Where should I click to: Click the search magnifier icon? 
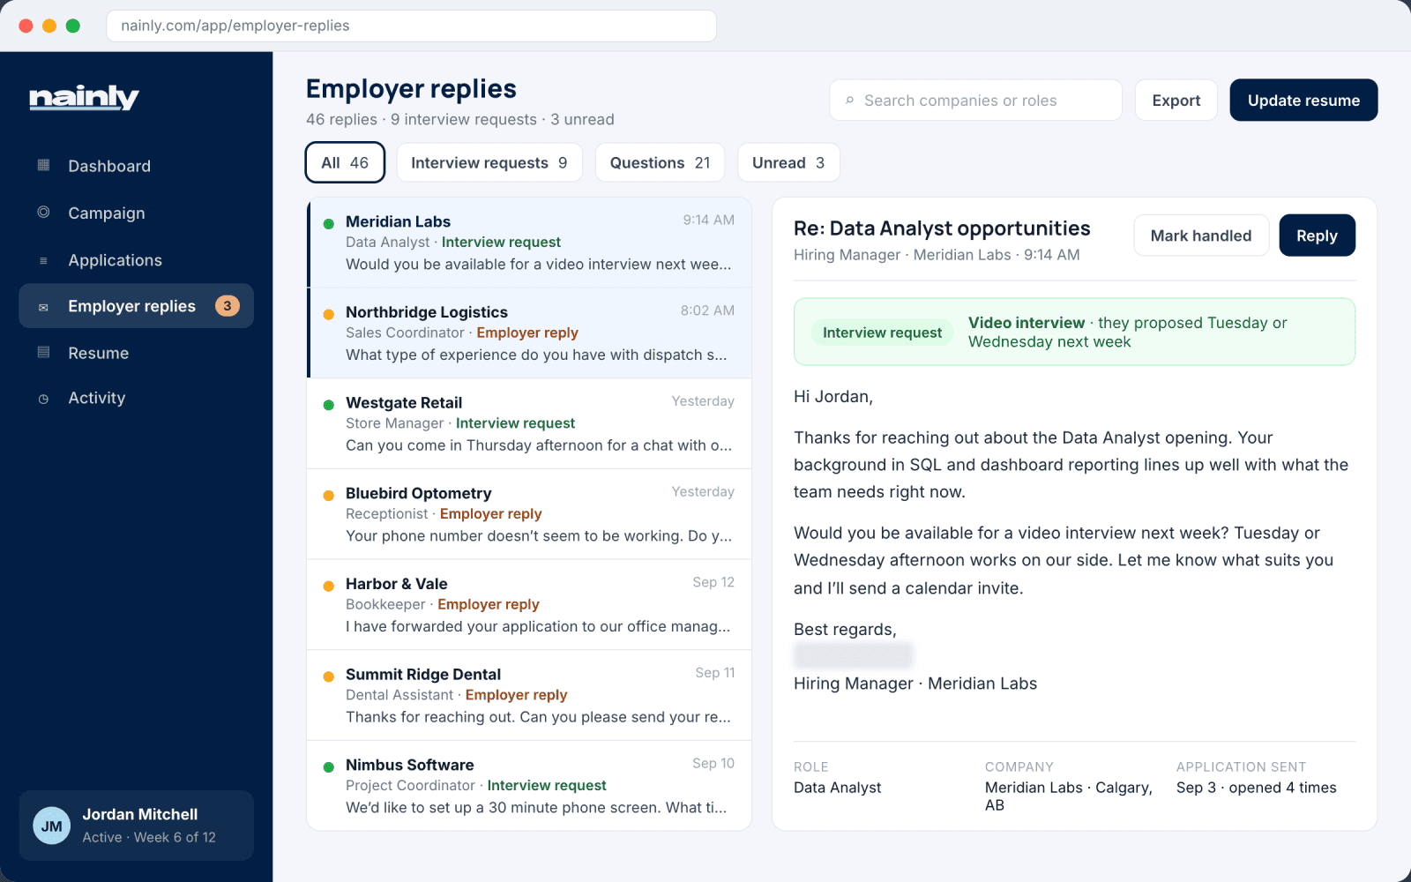(x=849, y=101)
